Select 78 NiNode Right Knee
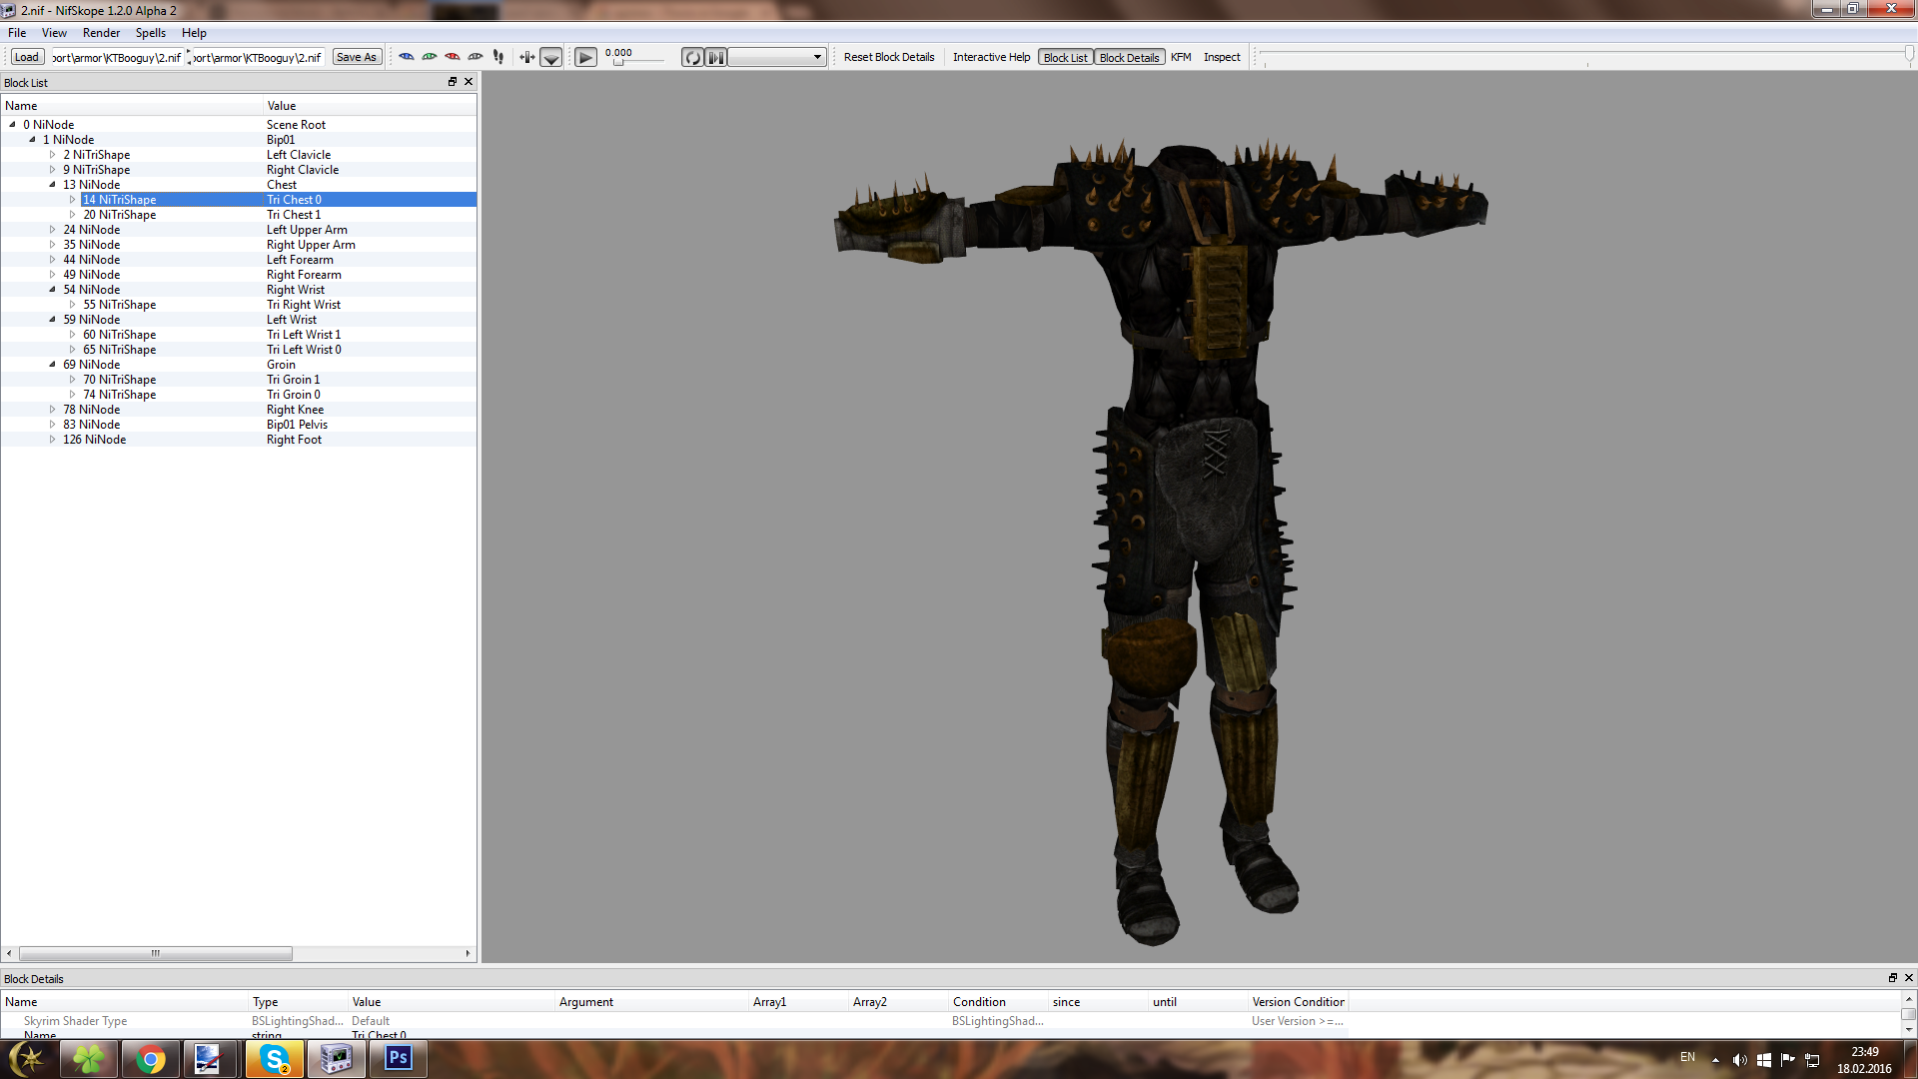 tap(239, 410)
